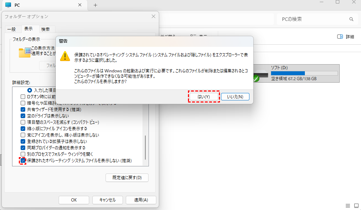The width and height of the screenshot is (361, 210).
Task: Click the yellow warning triangle icon
Action: [65, 56]
